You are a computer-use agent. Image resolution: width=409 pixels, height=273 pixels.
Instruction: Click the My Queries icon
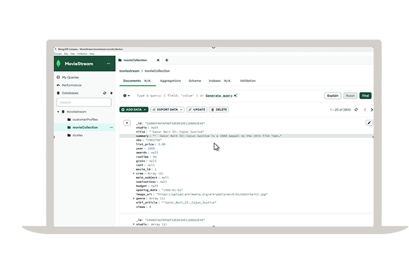pyautogui.click(x=58, y=77)
